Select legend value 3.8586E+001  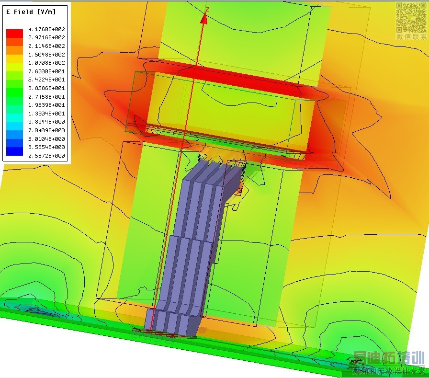point(46,88)
